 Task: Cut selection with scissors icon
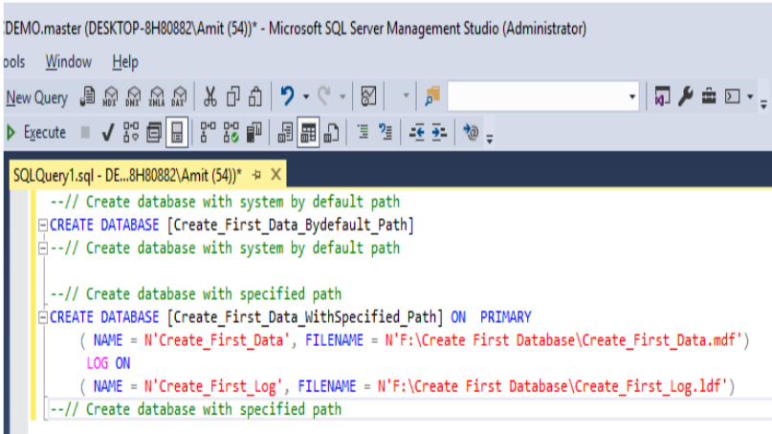[x=210, y=97]
